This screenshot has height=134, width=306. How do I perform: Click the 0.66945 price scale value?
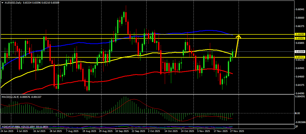300,9
